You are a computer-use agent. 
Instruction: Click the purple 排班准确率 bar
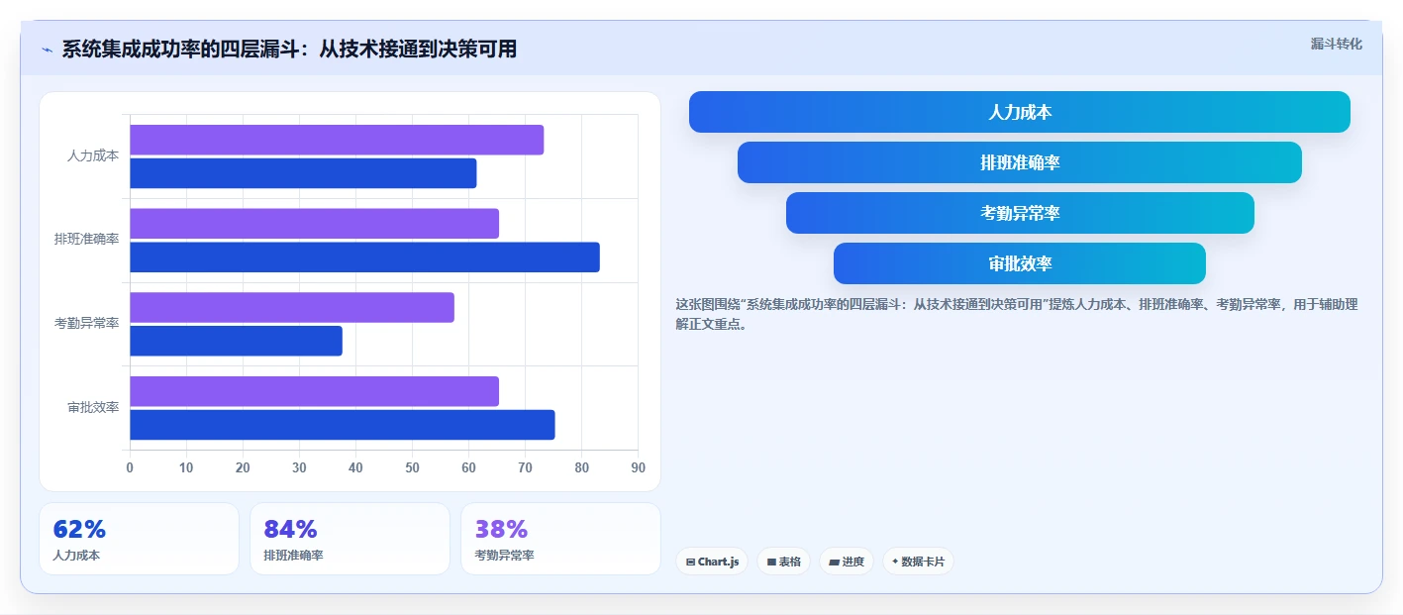click(x=314, y=224)
